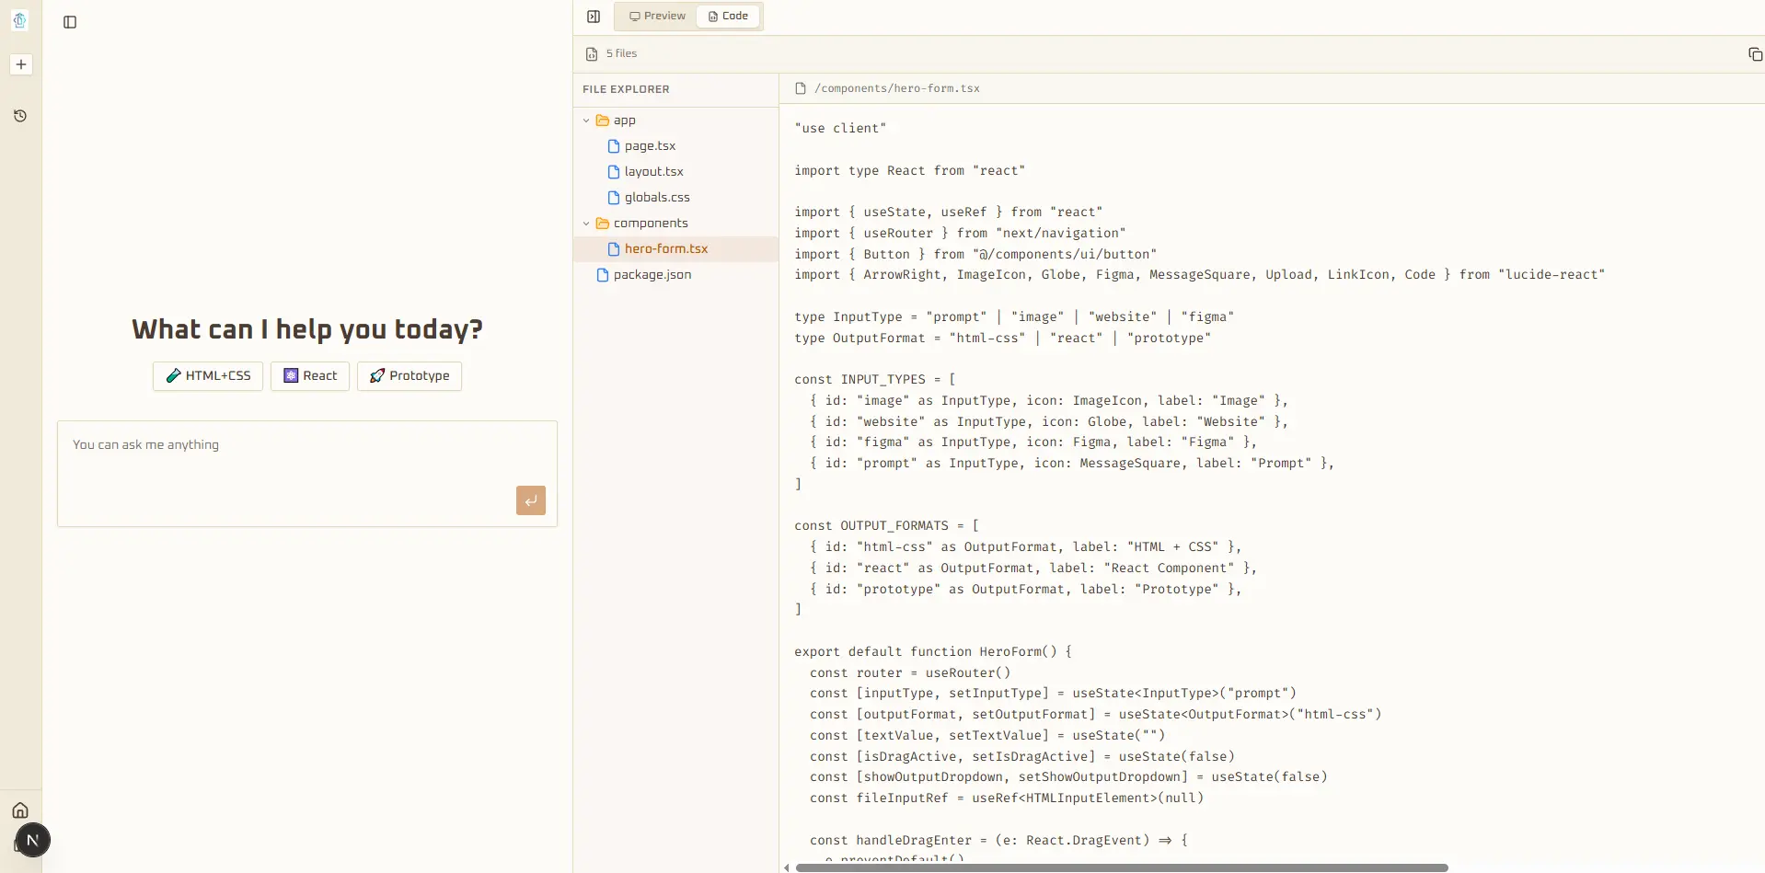Screen dimensions: 1765x873
Task: Submit prompt with enter arrow button
Action: point(531,500)
